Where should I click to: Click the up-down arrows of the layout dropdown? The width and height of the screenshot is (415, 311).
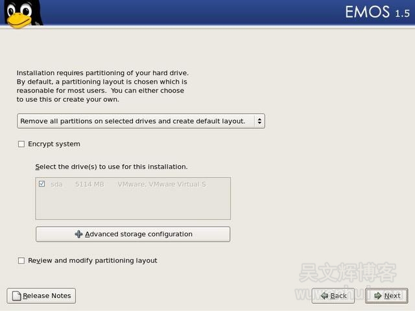[259, 121]
